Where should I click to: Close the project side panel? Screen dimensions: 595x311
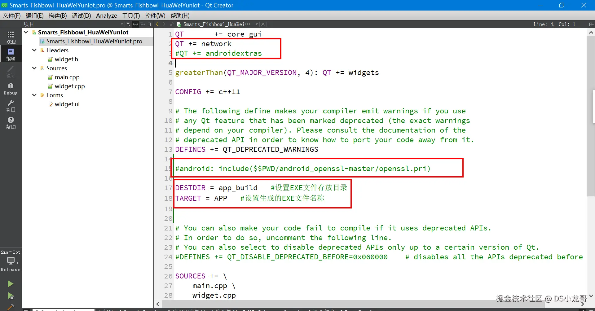(149, 24)
